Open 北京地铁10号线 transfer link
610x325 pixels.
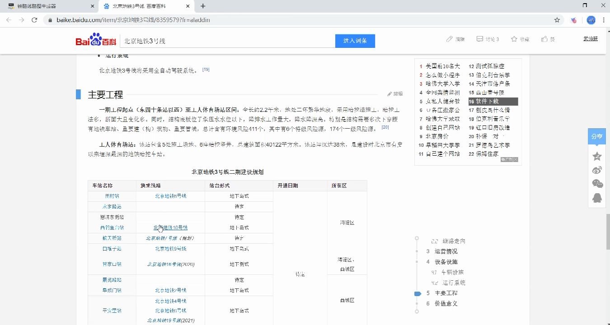170,227
